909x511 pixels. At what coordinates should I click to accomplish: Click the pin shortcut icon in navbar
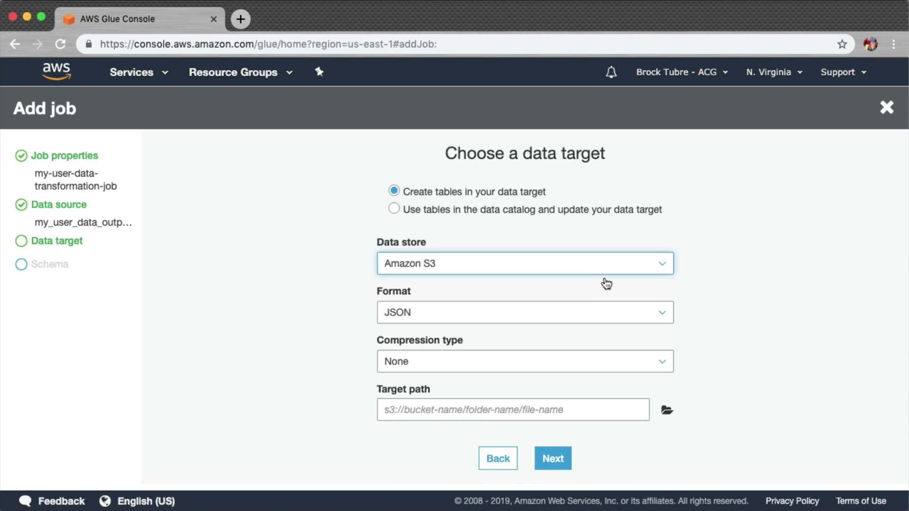319,72
